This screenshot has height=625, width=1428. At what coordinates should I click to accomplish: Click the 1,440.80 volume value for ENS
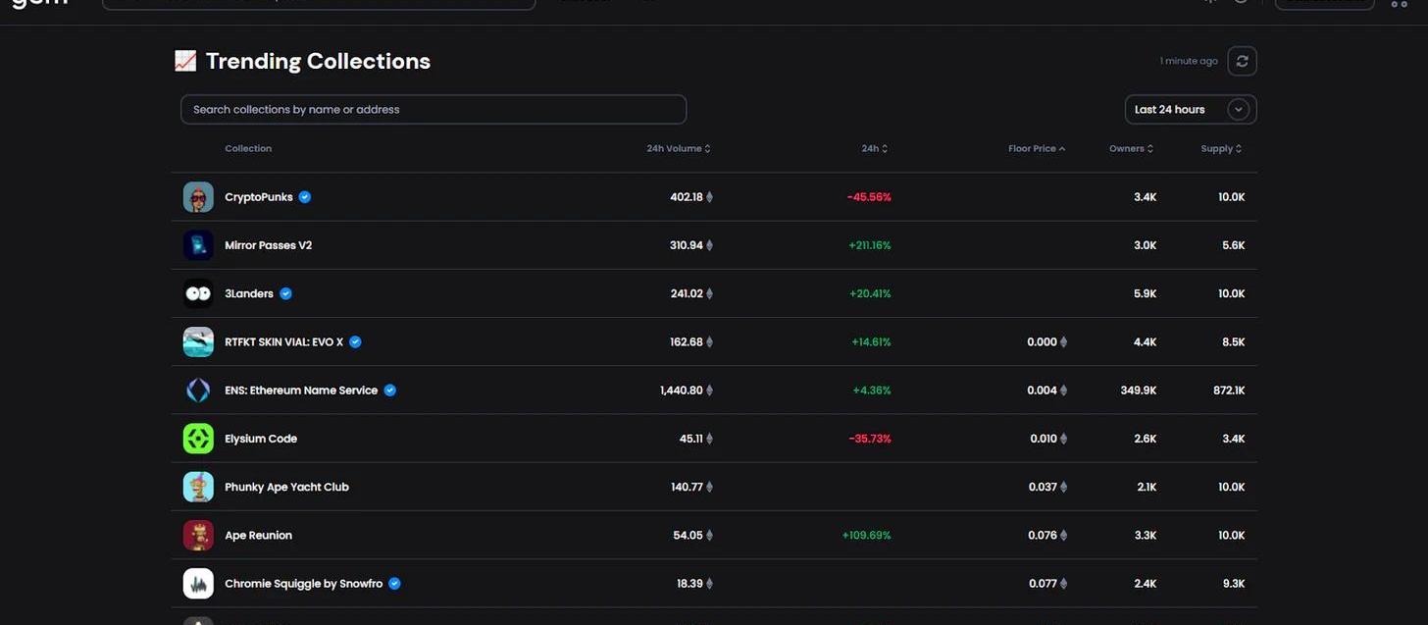click(682, 391)
